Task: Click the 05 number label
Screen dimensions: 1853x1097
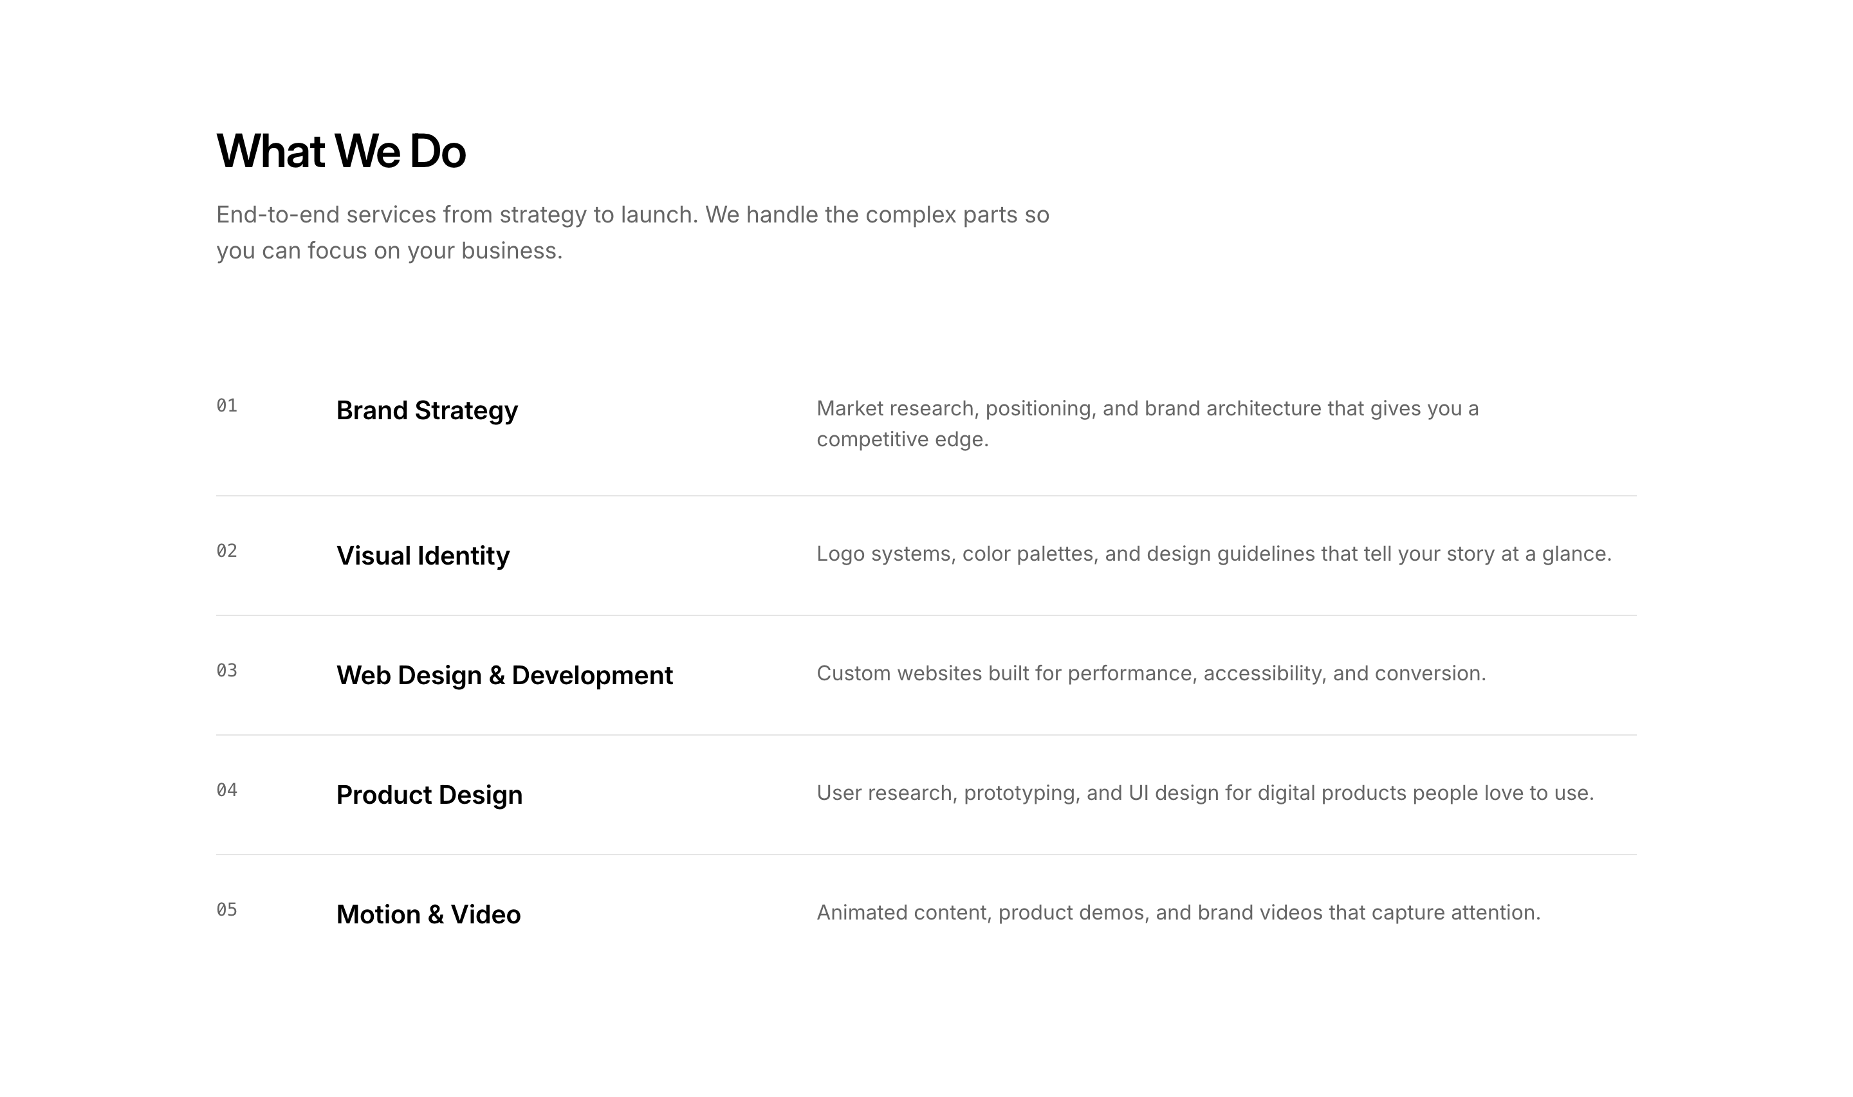Action: (227, 911)
